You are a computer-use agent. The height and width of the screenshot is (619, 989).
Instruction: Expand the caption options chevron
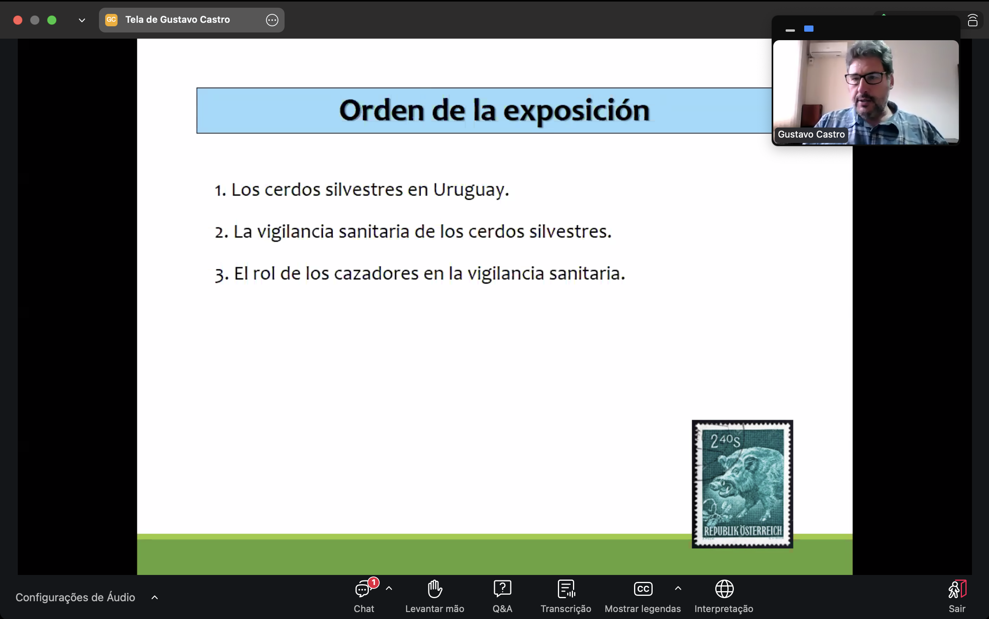pyautogui.click(x=678, y=588)
